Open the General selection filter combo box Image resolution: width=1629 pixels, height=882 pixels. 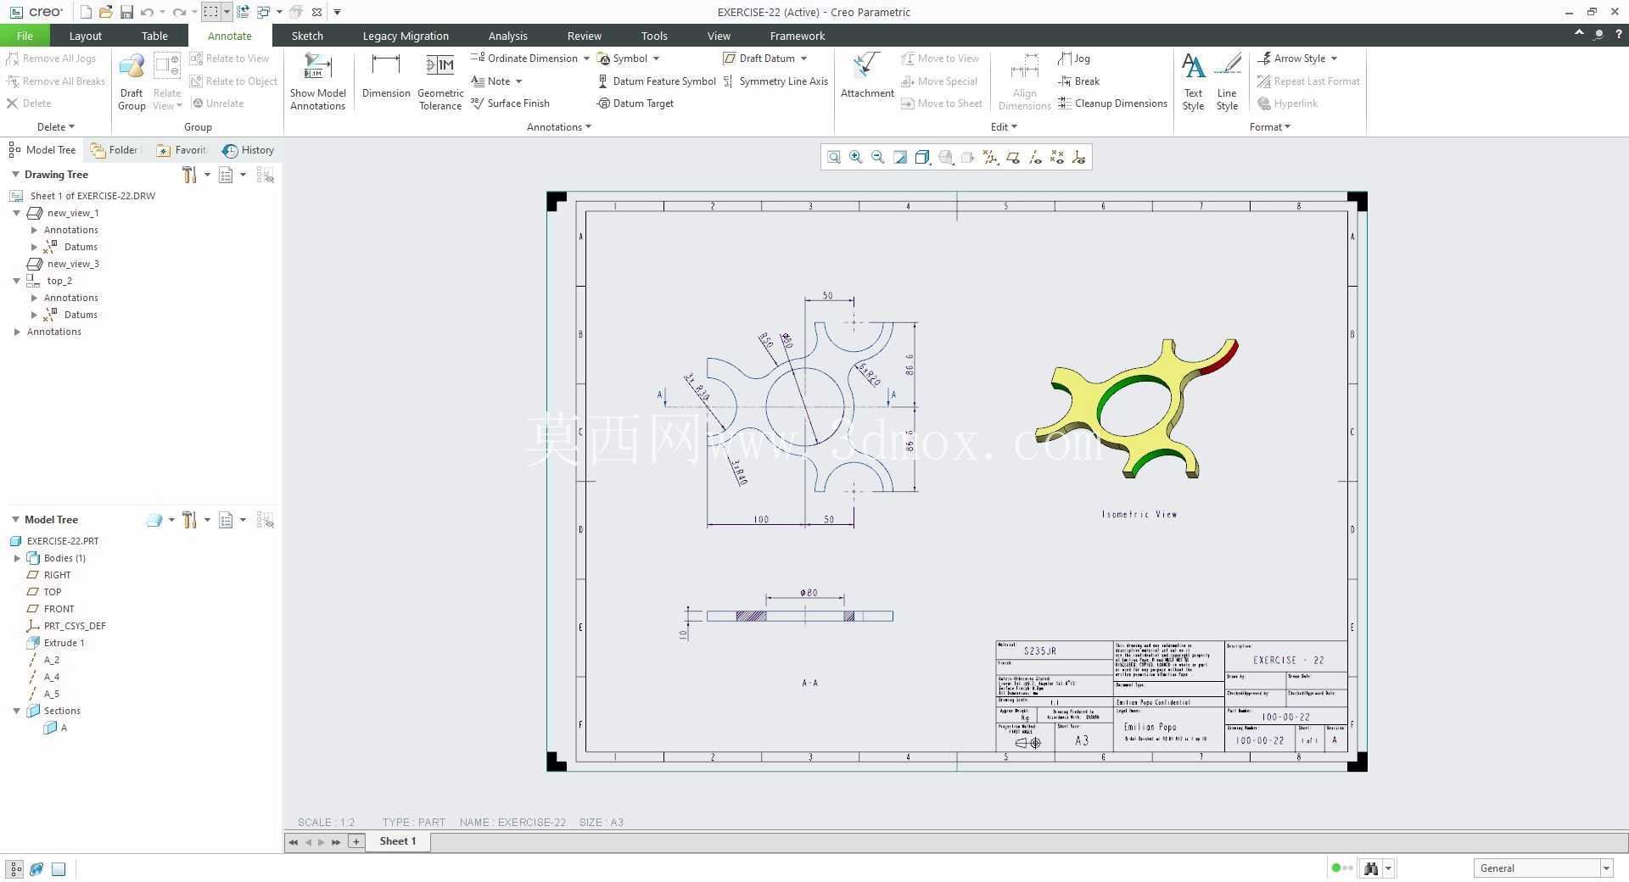1542,868
